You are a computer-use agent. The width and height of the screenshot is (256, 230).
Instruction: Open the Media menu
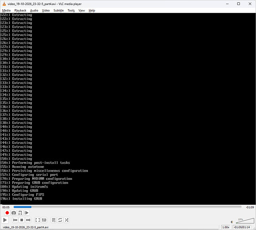coord(6,11)
